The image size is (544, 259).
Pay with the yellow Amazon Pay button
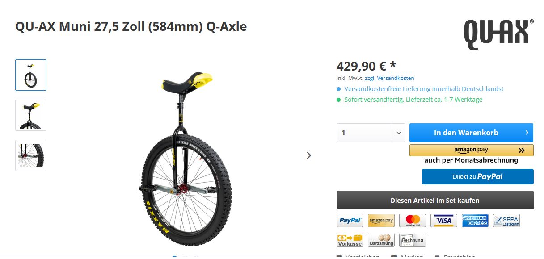coord(471,150)
